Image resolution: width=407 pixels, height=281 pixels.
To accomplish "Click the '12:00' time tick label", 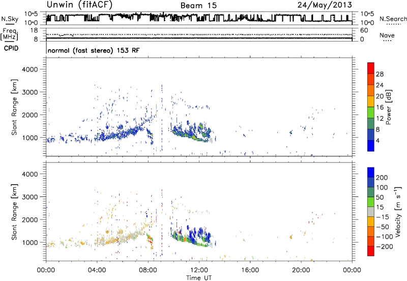I will click(x=199, y=270).
